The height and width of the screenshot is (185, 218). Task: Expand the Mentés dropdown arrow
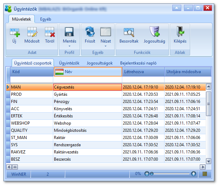69,46
